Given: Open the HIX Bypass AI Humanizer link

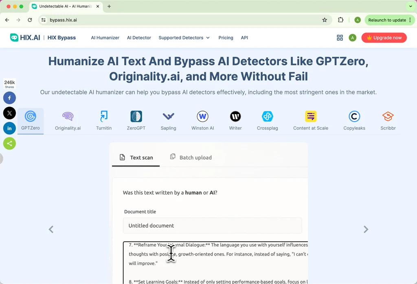Looking at the screenshot, I should 105,37.
